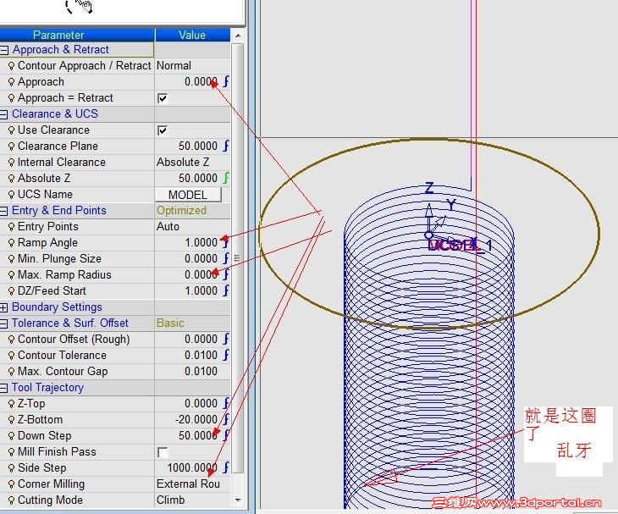Edit the Ramp Angle value 1.0000
This screenshot has width=618, height=514.
pos(201,242)
